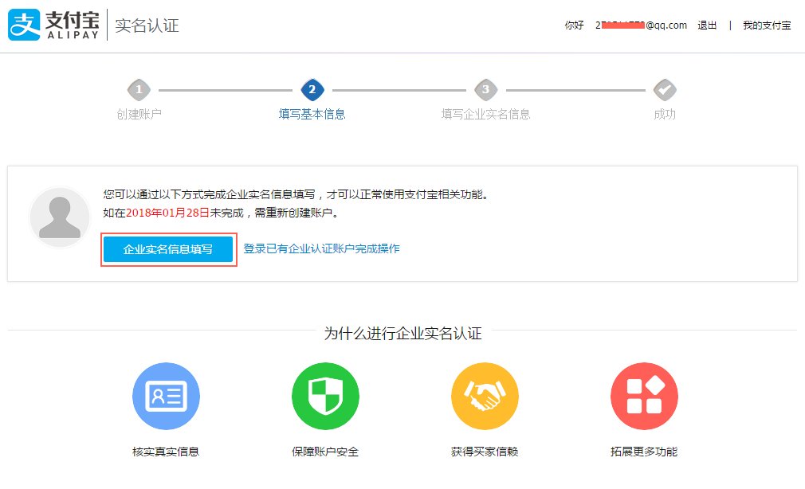Click 退出 to log out
This screenshot has height=489, width=805.
707,25
